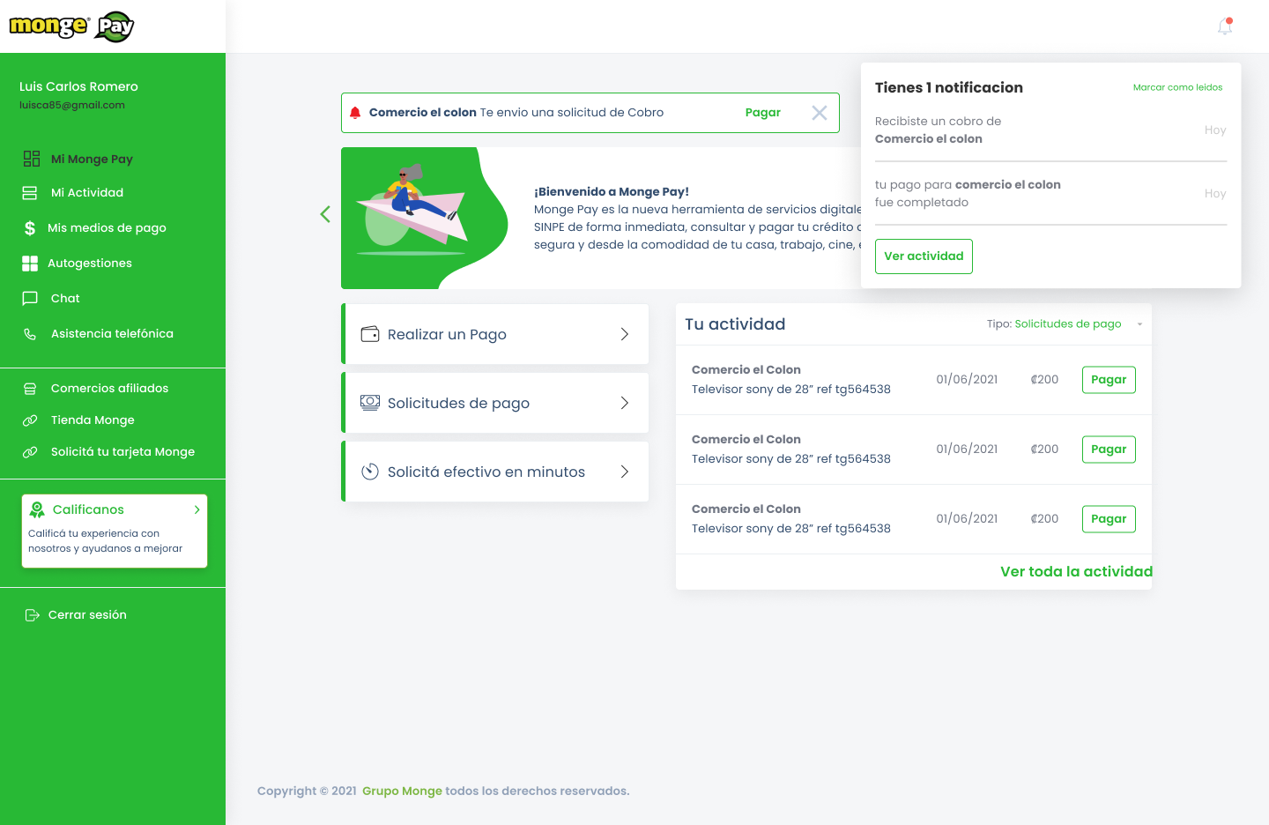Click the Chat bubble icon
The height and width of the screenshot is (825, 1269).
pos(30,298)
